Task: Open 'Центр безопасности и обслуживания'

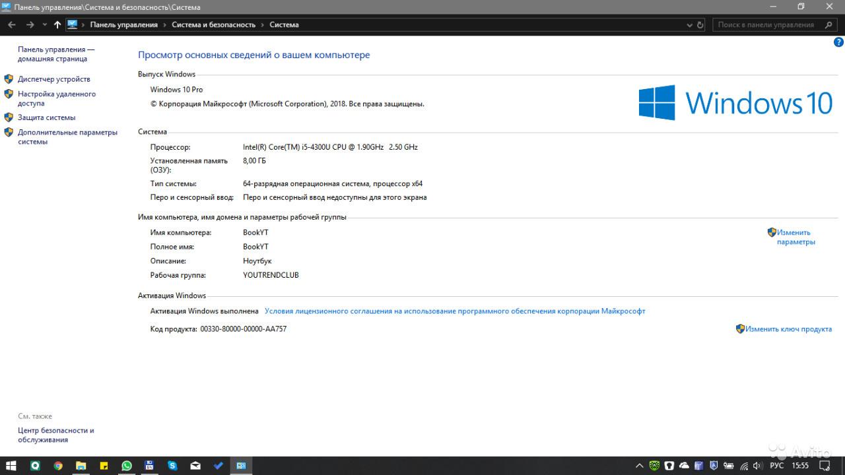Action: click(56, 435)
